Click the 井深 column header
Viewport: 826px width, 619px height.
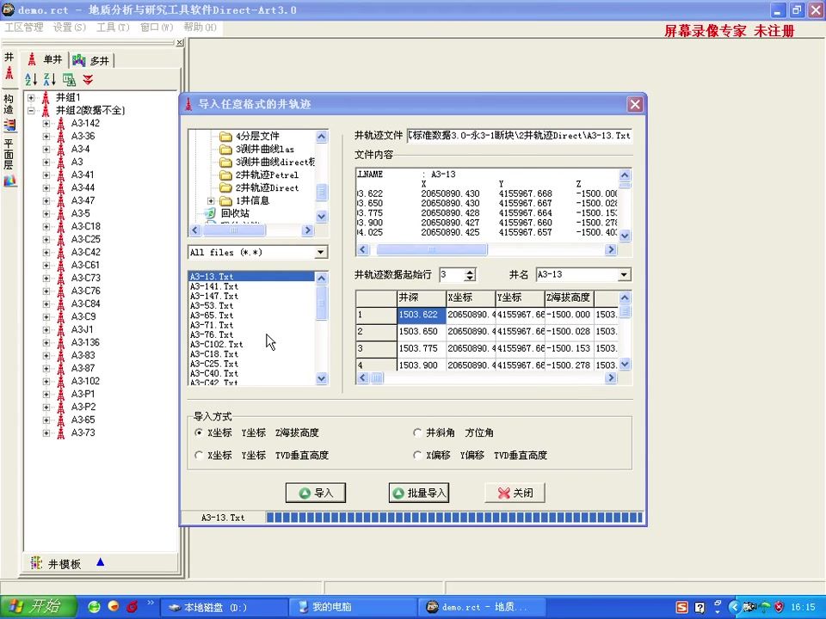(422, 298)
